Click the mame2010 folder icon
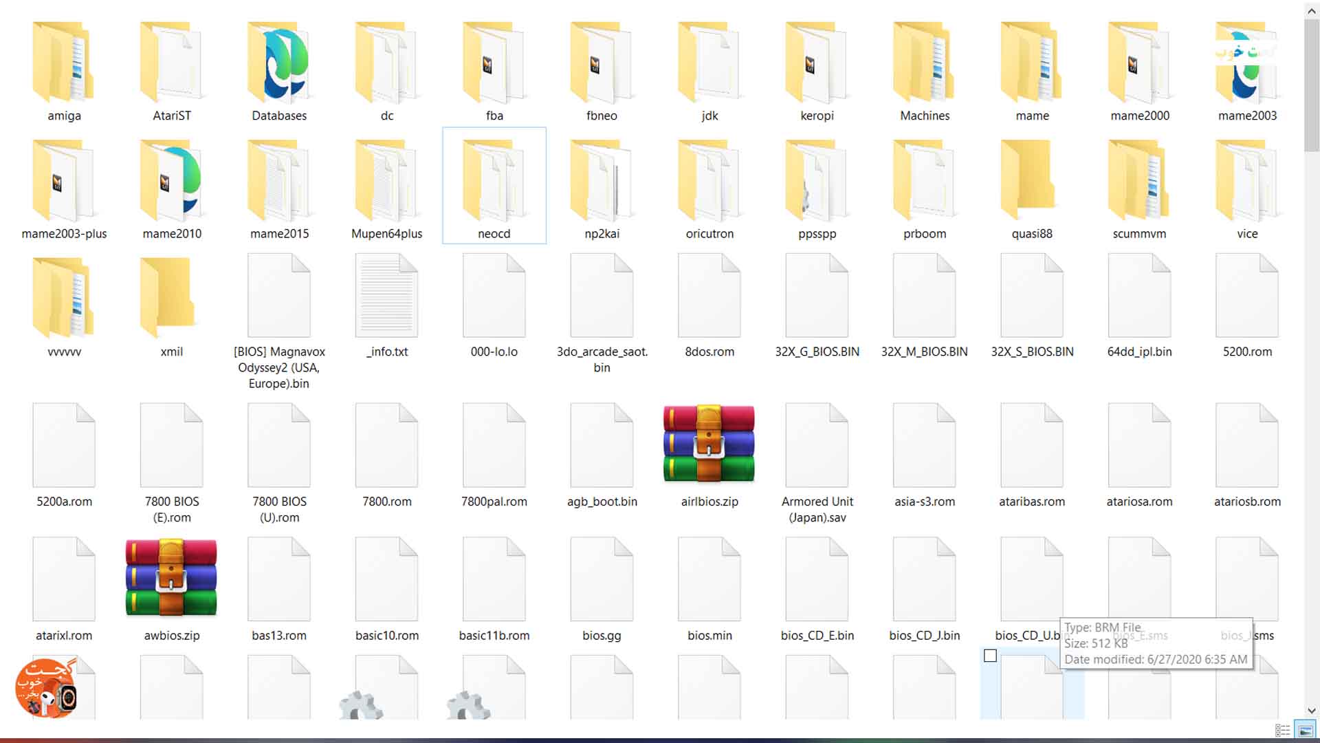This screenshot has width=1320, height=743. [x=171, y=180]
